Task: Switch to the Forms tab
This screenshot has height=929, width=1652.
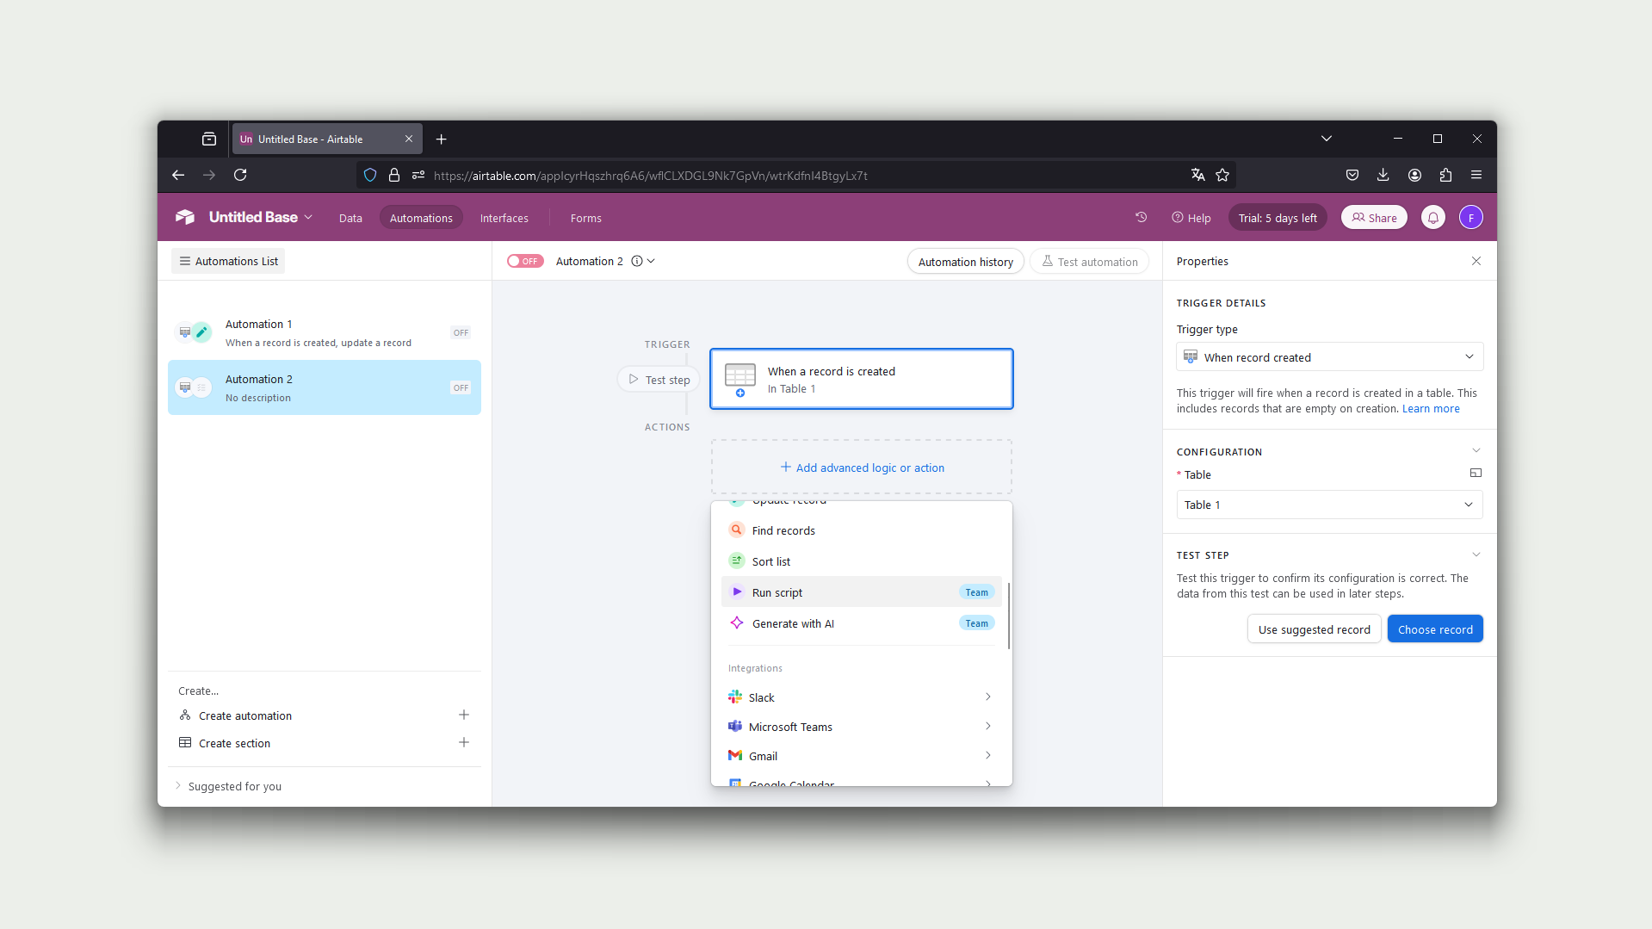Action: point(586,219)
